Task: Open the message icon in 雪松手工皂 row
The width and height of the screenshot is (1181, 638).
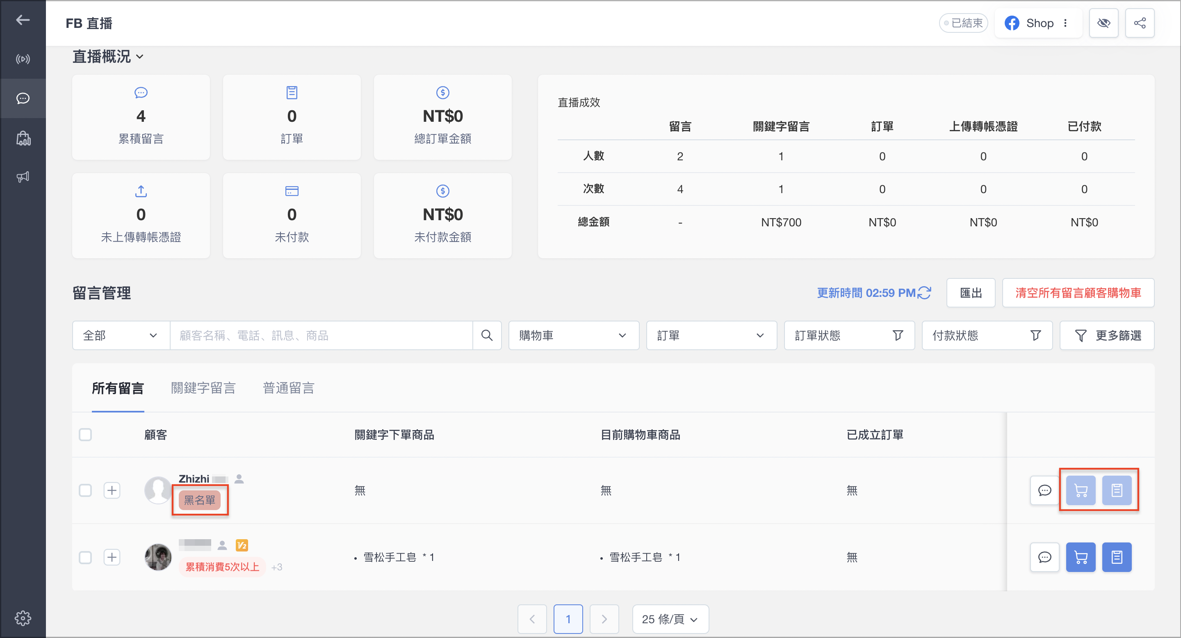Action: pos(1044,557)
